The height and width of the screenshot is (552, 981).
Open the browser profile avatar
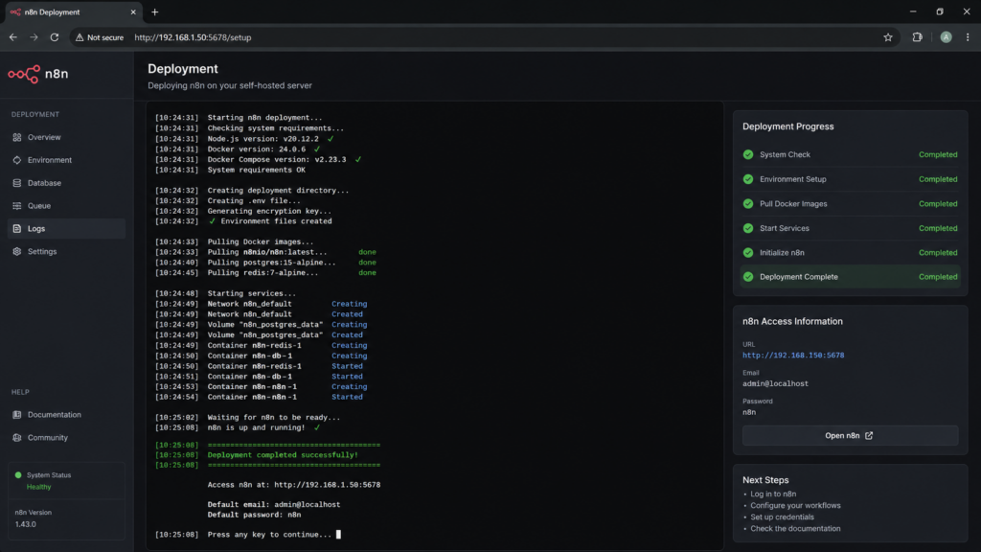[946, 37]
